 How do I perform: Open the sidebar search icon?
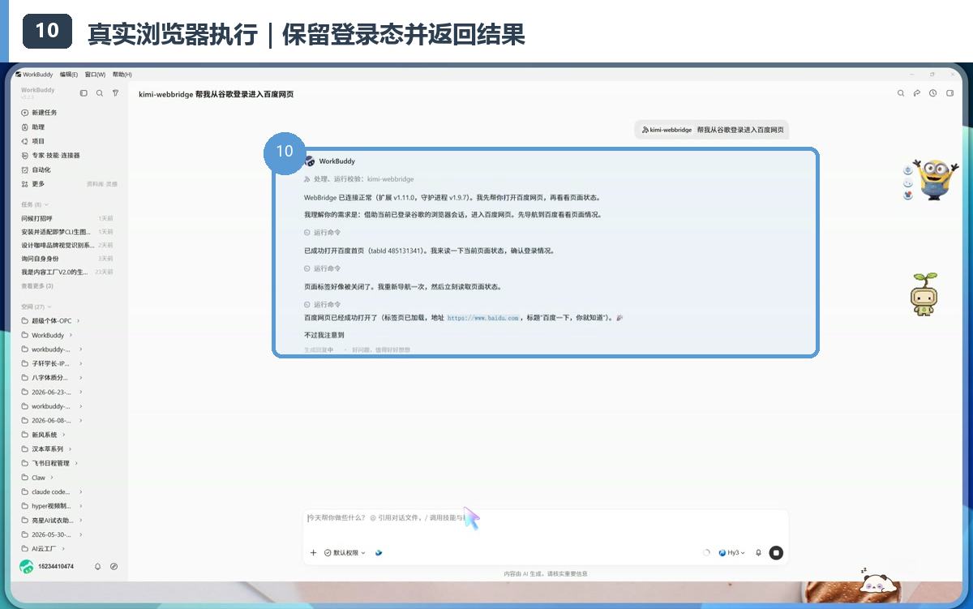coord(100,93)
